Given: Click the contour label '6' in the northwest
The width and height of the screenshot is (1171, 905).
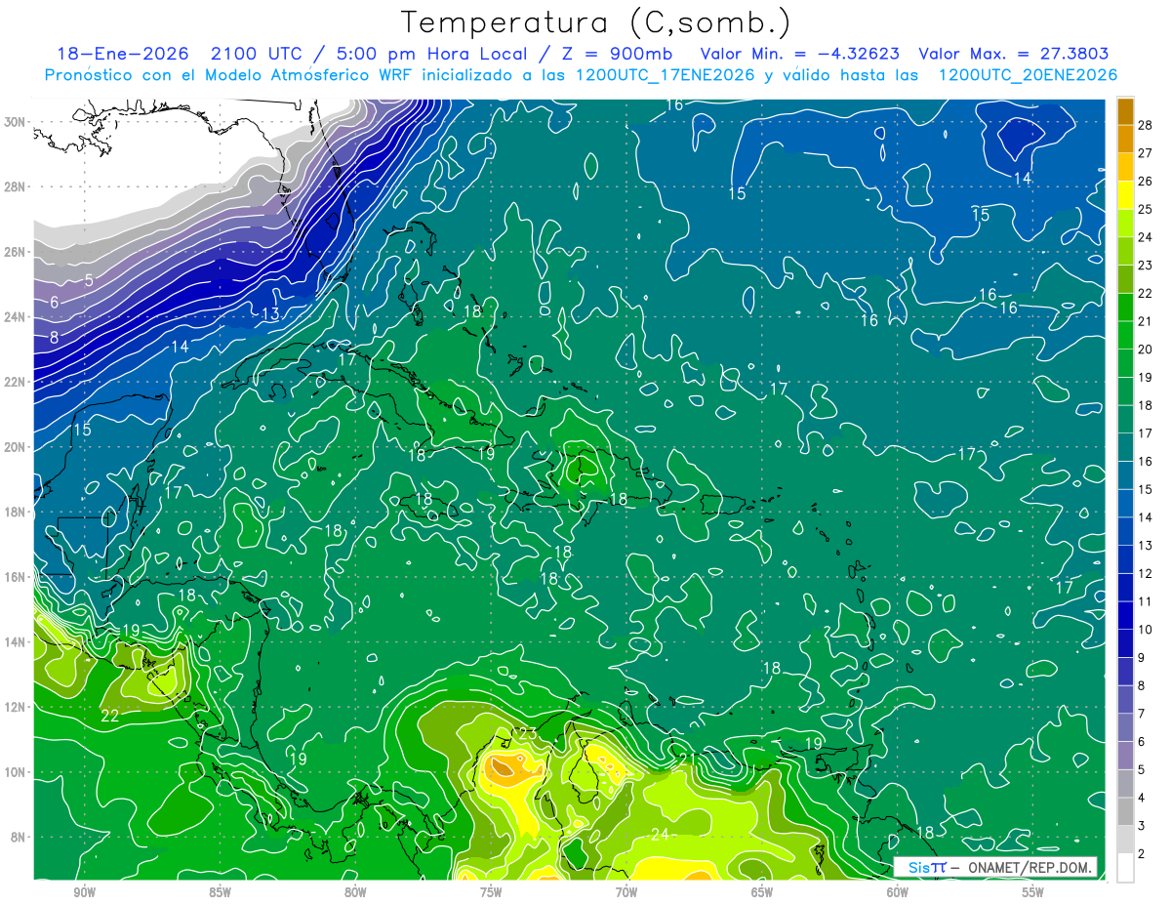Looking at the screenshot, I should tap(55, 303).
